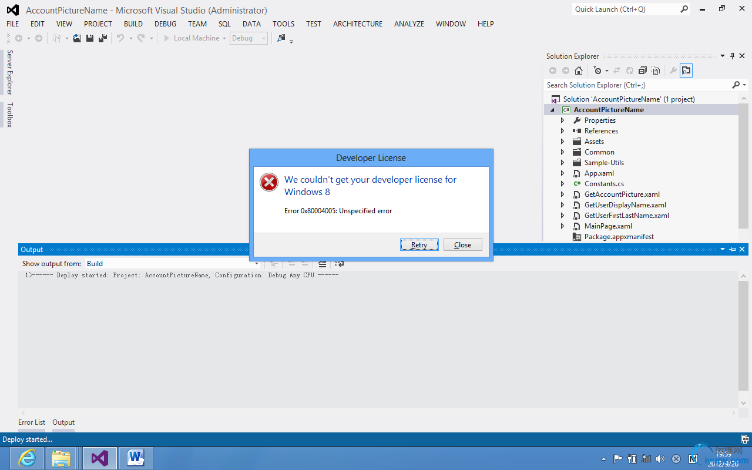Click the Properties wrench in Solution Explorer toolbar
Image resolution: width=752 pixels, height=470 pixels.
(673, 70)
